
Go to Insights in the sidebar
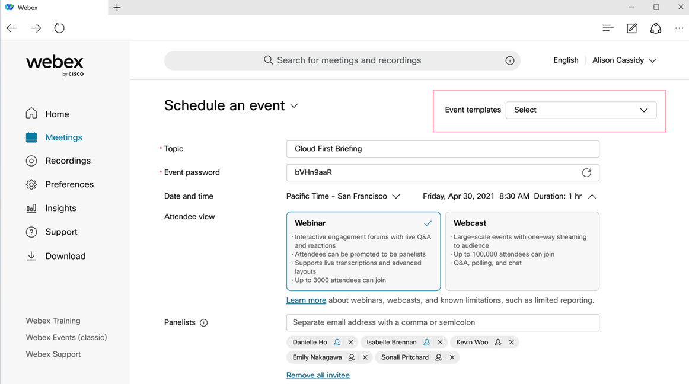click(60, 208)
